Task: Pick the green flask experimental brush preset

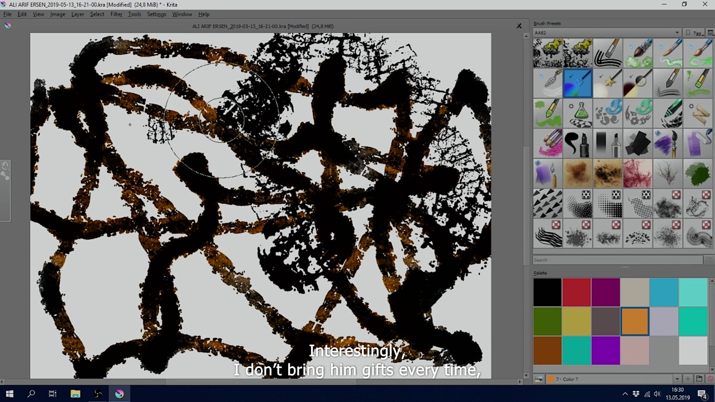Action: point(578,113)
